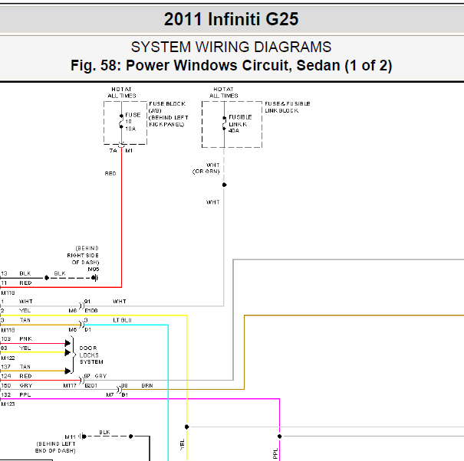
Task: Click the "M117" connector label
Action: click(x=70, y=386)
